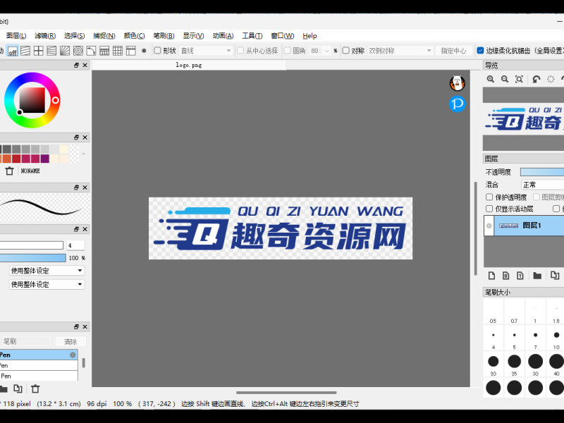Delete color from NONAME palette

[x=10, y=171]
